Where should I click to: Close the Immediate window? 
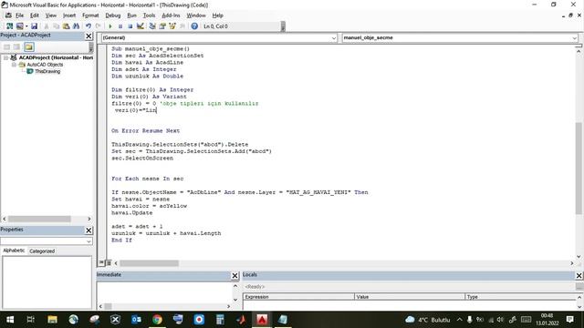click(235, 275)
